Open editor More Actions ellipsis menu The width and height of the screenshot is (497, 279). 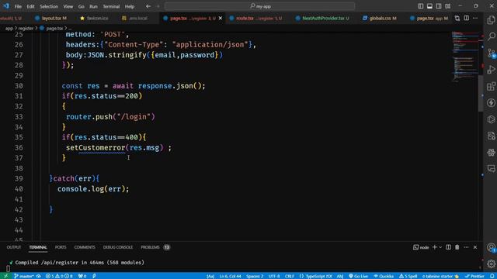coord(475,18)
